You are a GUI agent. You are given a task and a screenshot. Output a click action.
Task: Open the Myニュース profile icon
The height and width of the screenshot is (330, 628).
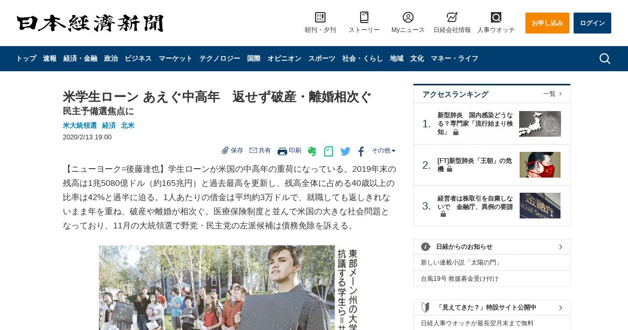[x=408, y=17]
